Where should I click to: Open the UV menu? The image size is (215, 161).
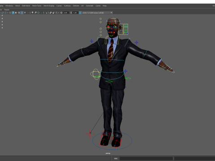[x=82, y=6]
